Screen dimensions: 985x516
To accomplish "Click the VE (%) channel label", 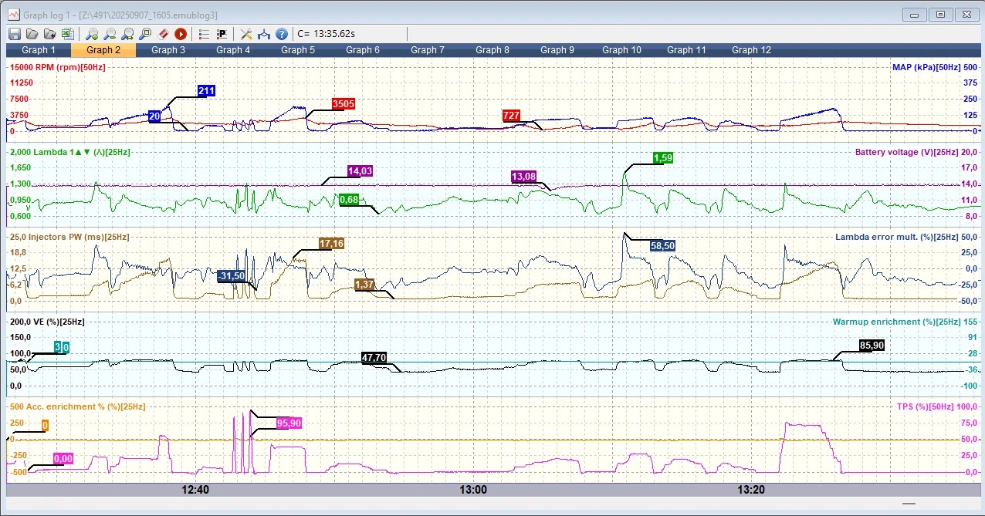I will (x=57, y=322).
